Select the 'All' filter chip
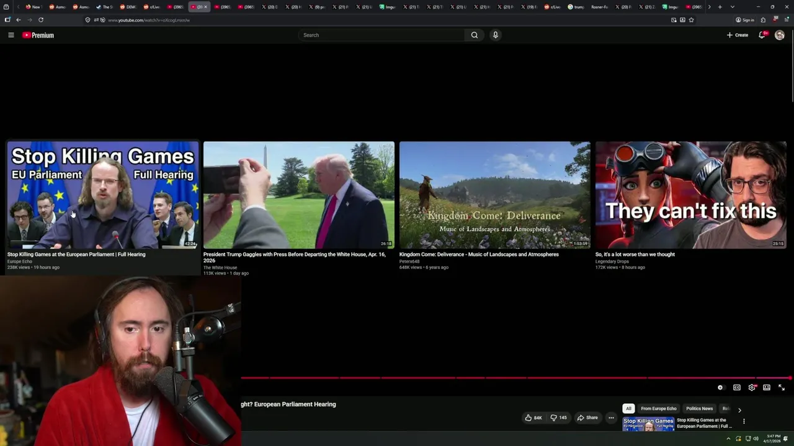Screen dimensions: 794x446 coord(628,409)
